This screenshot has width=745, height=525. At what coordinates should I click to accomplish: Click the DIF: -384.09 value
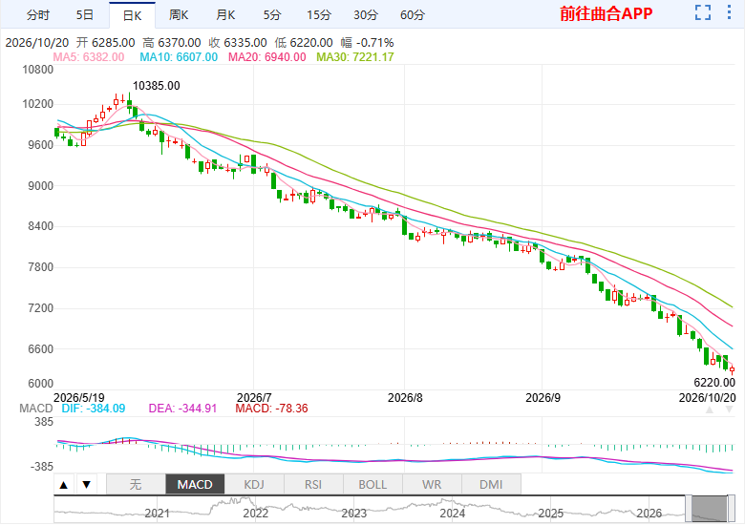tap(94, 409)
